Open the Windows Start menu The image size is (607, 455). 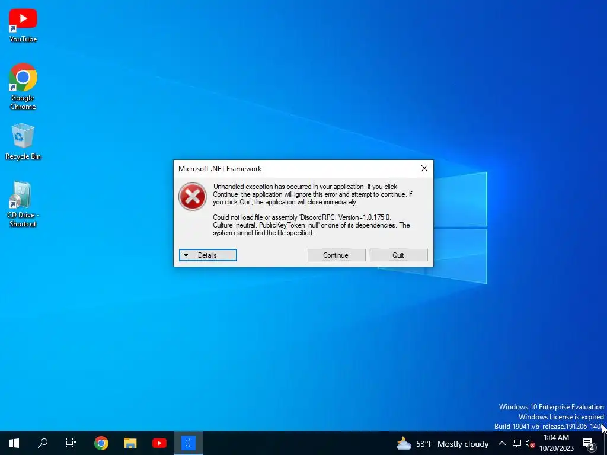(14, 443)
